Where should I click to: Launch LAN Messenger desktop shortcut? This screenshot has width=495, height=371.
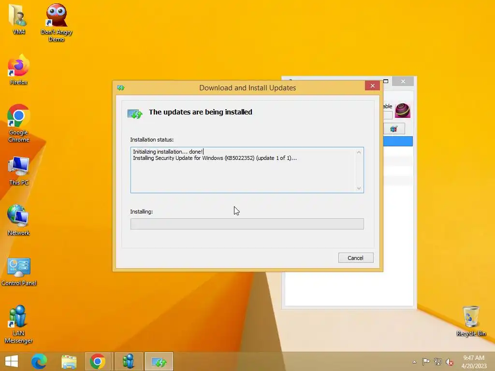coord(19,324)
